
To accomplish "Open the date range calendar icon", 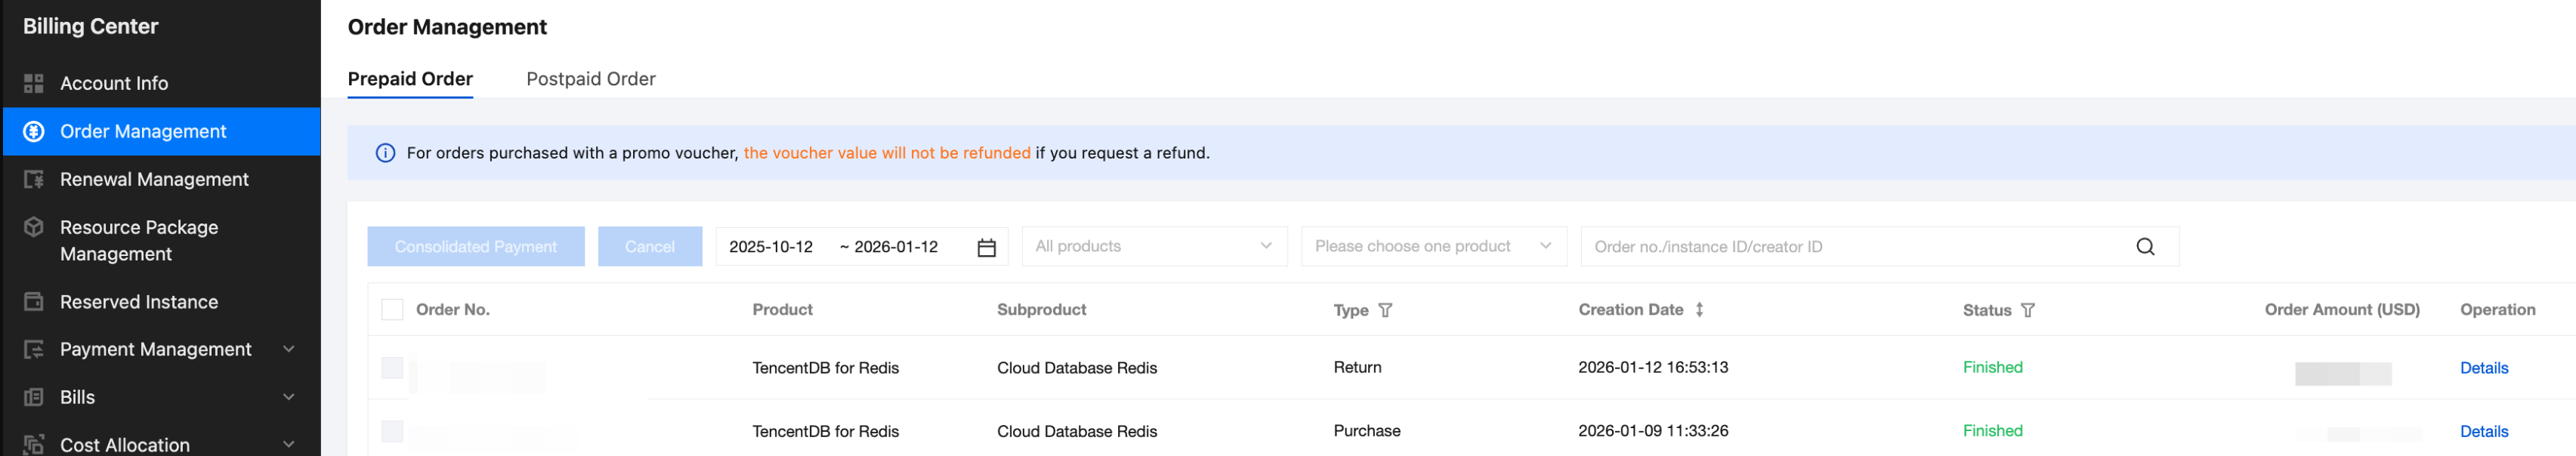I will [x=986, y=247].
